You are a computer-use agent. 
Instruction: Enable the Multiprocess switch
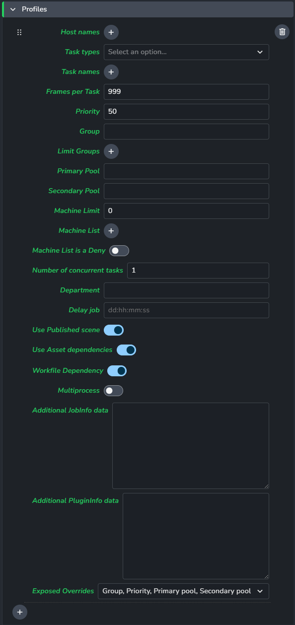(x=113, y=391)
